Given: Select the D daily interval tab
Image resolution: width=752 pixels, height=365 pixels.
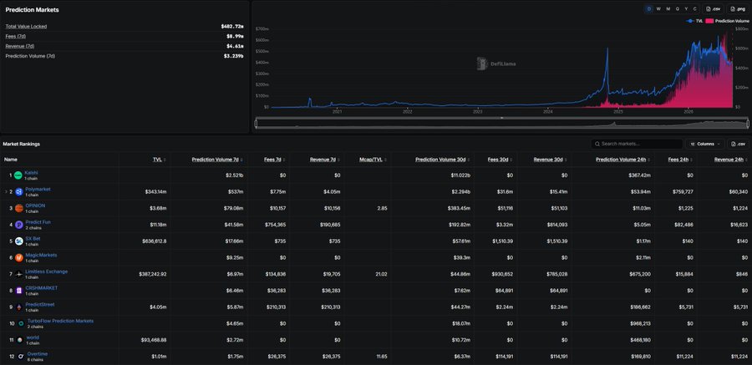Looking at the screenshot, I should [x=649, y=8].
